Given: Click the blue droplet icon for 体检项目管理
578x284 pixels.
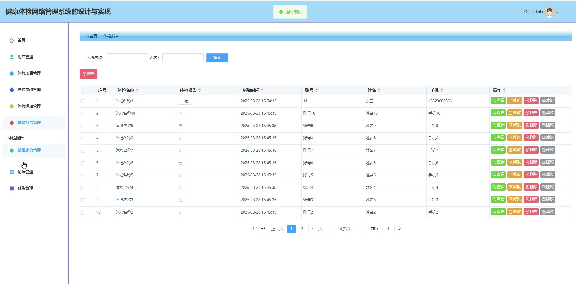Looking at the screenshot, I should pos(12,73).
